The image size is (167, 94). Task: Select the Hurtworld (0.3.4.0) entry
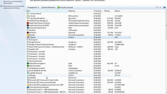point(78,61)
